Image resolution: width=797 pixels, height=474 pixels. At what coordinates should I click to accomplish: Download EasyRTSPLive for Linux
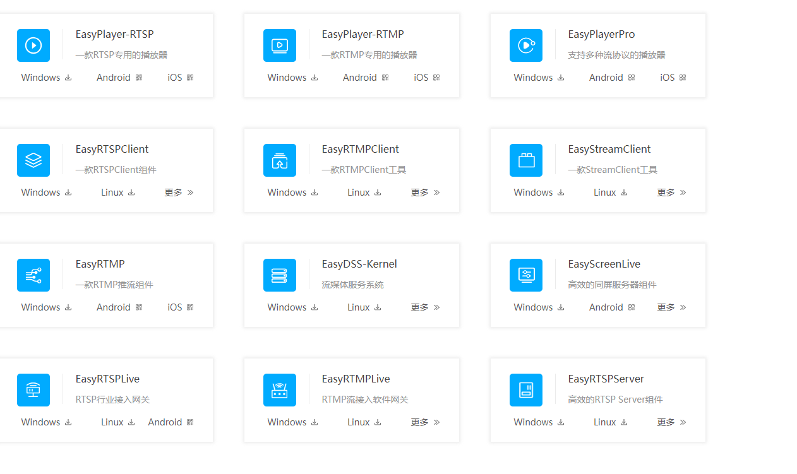[x=118, y=422]
